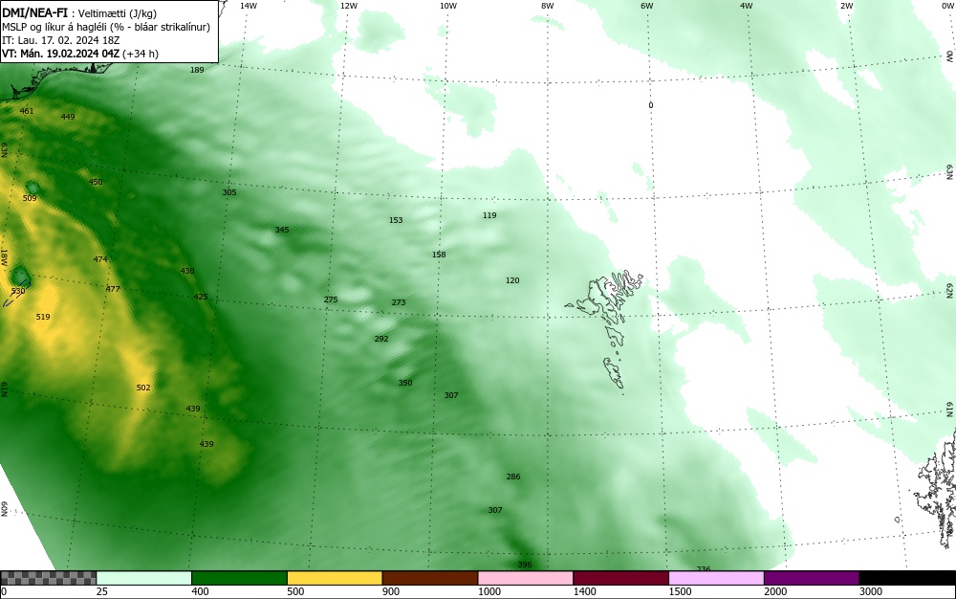
Task: Click the map value 502
Action: [143, 388]
